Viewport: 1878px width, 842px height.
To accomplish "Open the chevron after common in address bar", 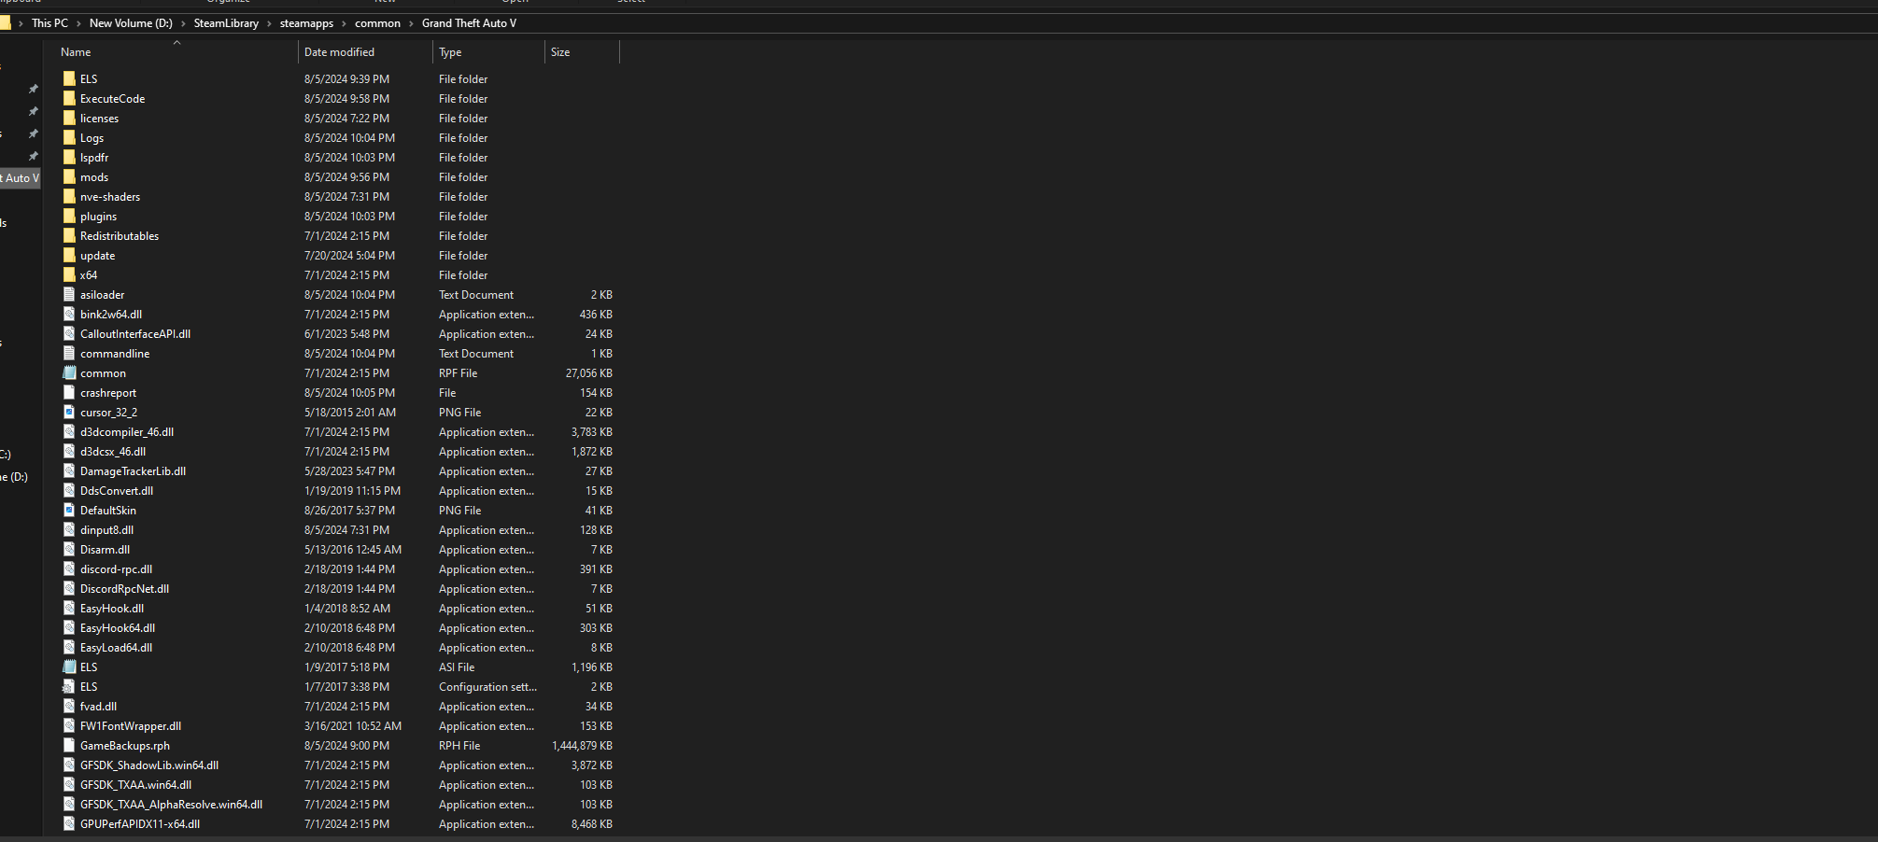I will tap(411, 23).
